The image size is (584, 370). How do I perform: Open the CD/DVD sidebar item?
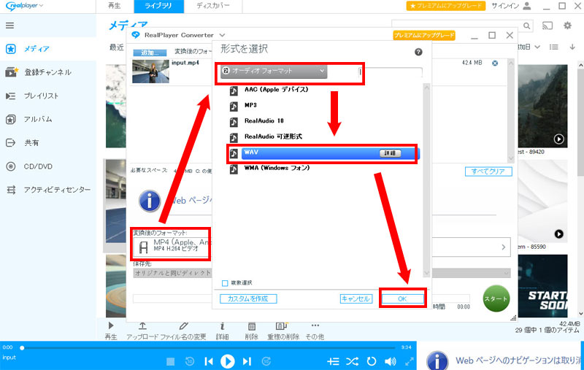[x=36, y=166]
